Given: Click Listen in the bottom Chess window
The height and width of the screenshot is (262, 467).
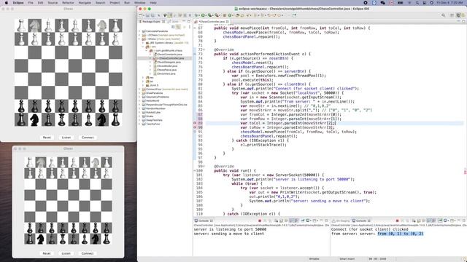Looking at the screenshot, I should 66,253.
